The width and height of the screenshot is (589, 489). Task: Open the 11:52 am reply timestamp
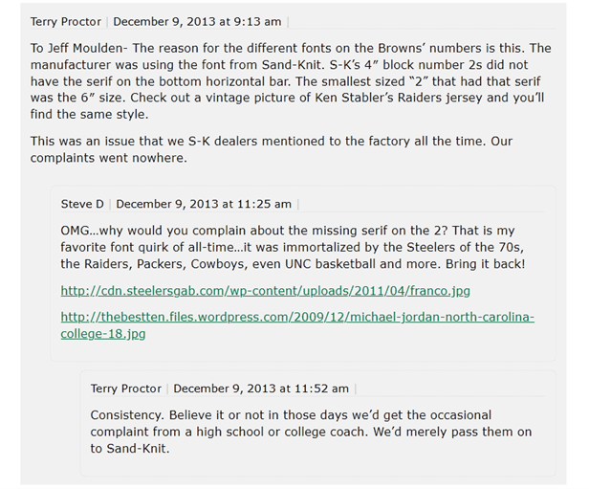[x=261, y=389]
